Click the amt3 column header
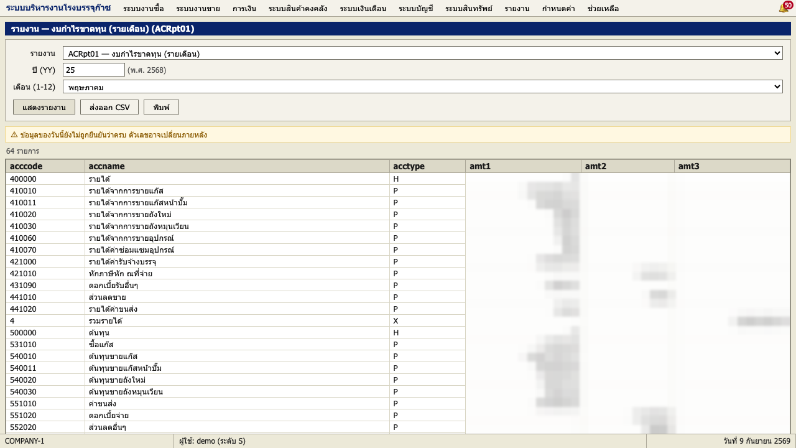 pyautogui.click(x=732, y=166)
